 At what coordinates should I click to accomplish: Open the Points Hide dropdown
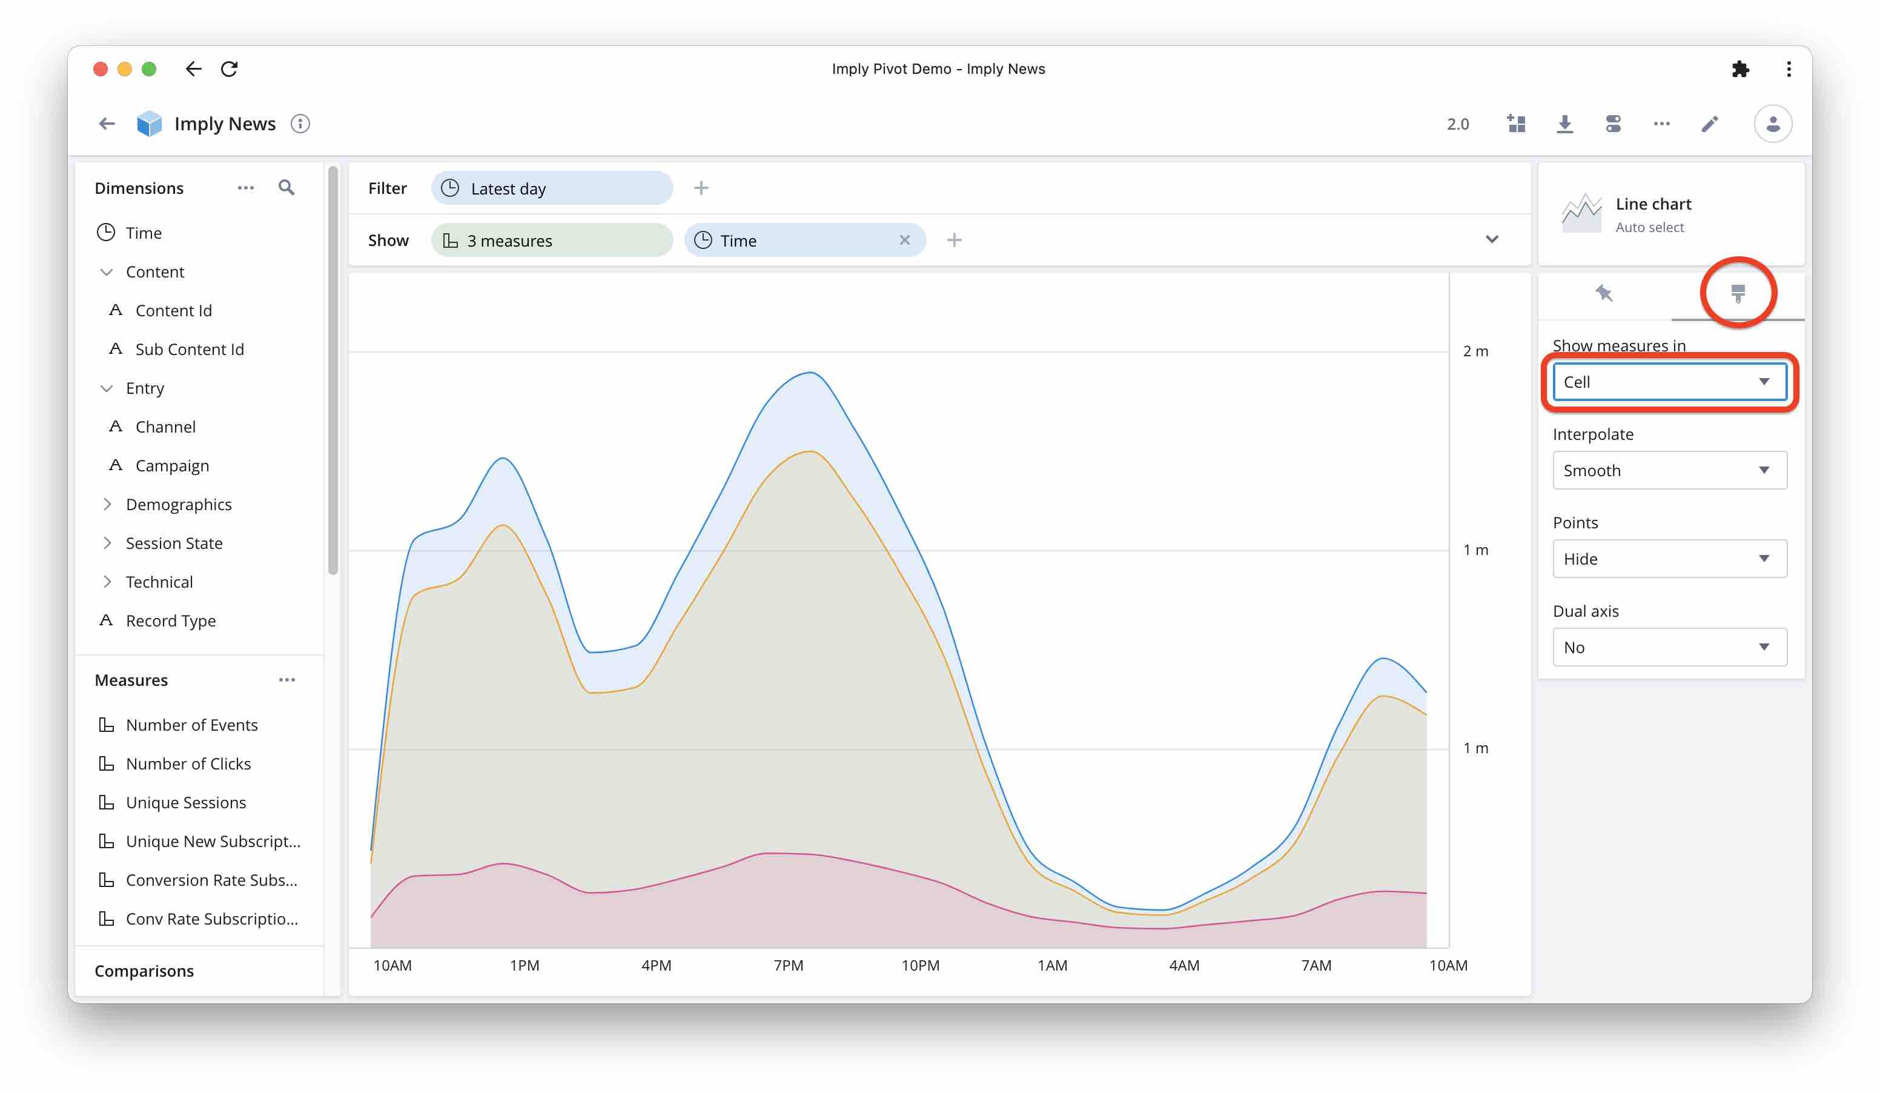pyautogui.click(x=1669, y=559)
